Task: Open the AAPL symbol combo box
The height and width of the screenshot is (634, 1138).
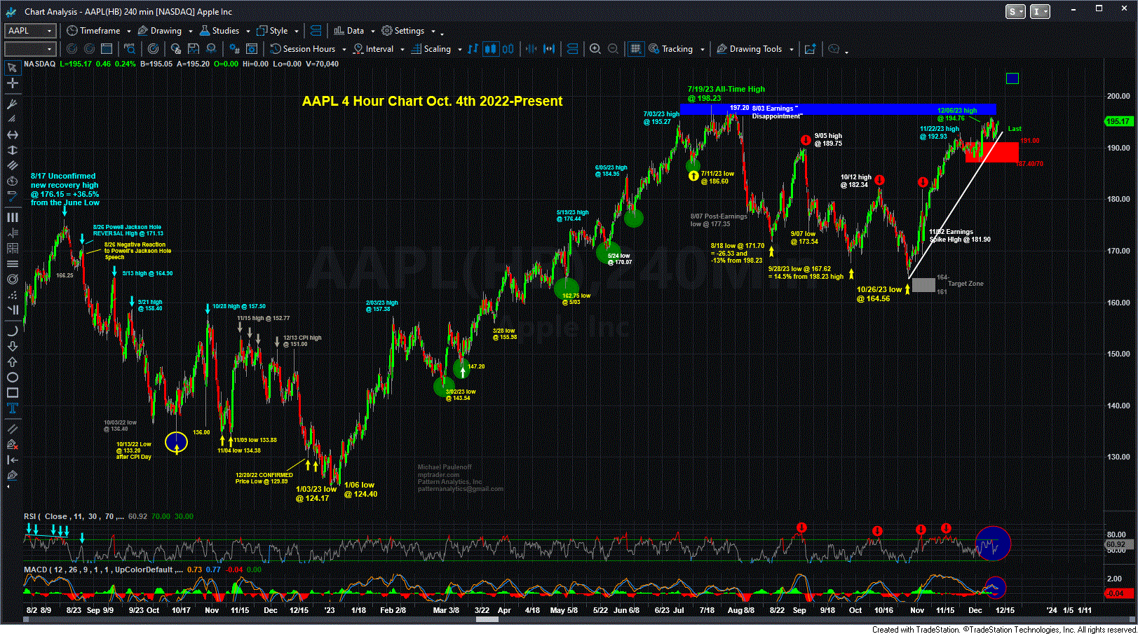Action: tap(30, 31)
